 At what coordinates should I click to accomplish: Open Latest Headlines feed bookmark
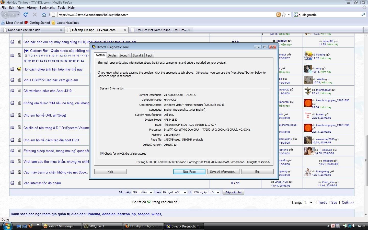[x=65, y=22]
